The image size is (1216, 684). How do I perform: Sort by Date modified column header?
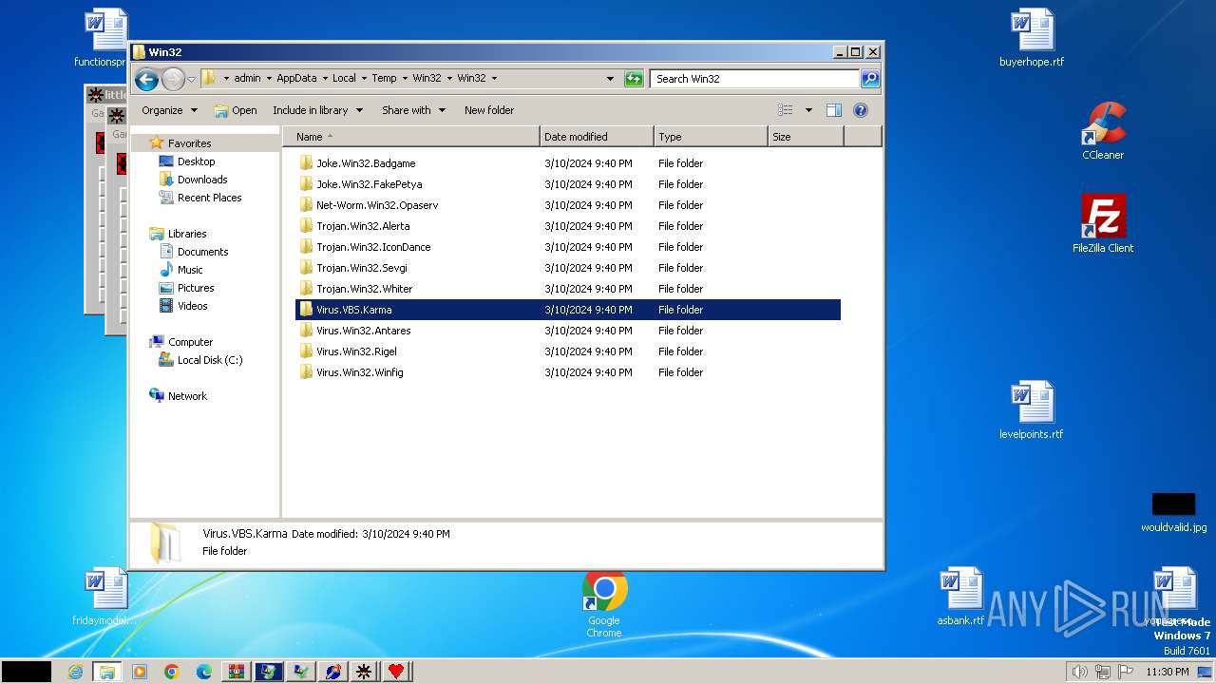pyautogui.click(x=597, y=137)
